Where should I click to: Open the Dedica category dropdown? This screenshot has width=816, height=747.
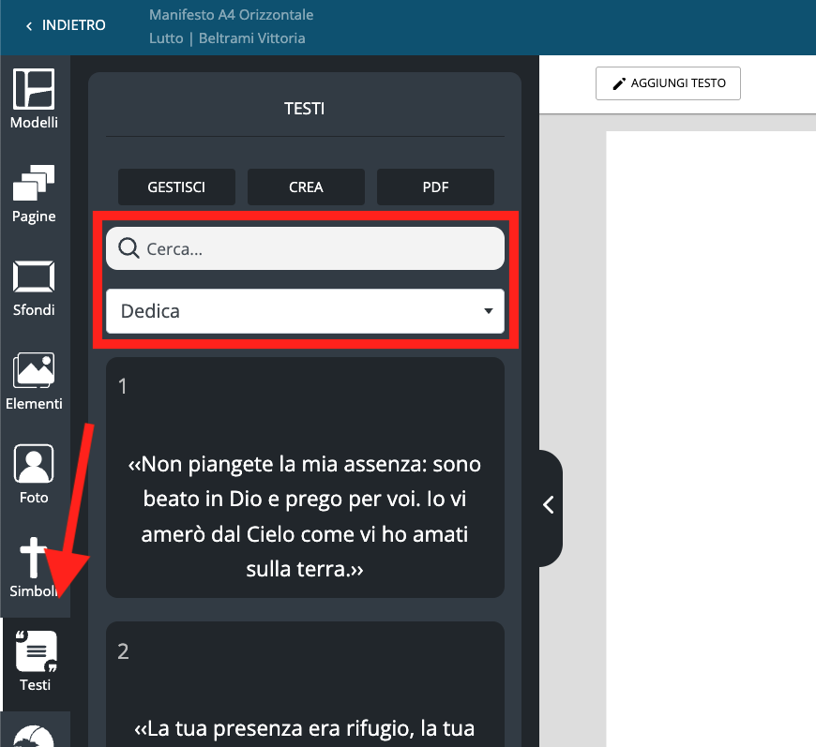pyautogui.click(x=305, y=311)
